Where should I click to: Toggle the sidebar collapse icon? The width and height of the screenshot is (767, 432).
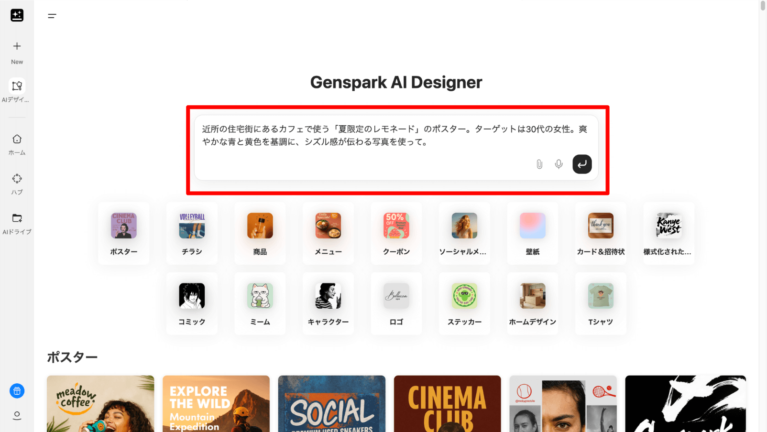(52, 16)
